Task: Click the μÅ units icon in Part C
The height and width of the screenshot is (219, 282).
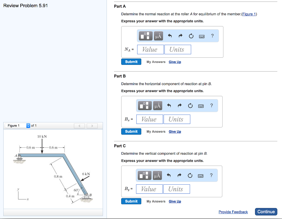Action: (x=158, y=175)
